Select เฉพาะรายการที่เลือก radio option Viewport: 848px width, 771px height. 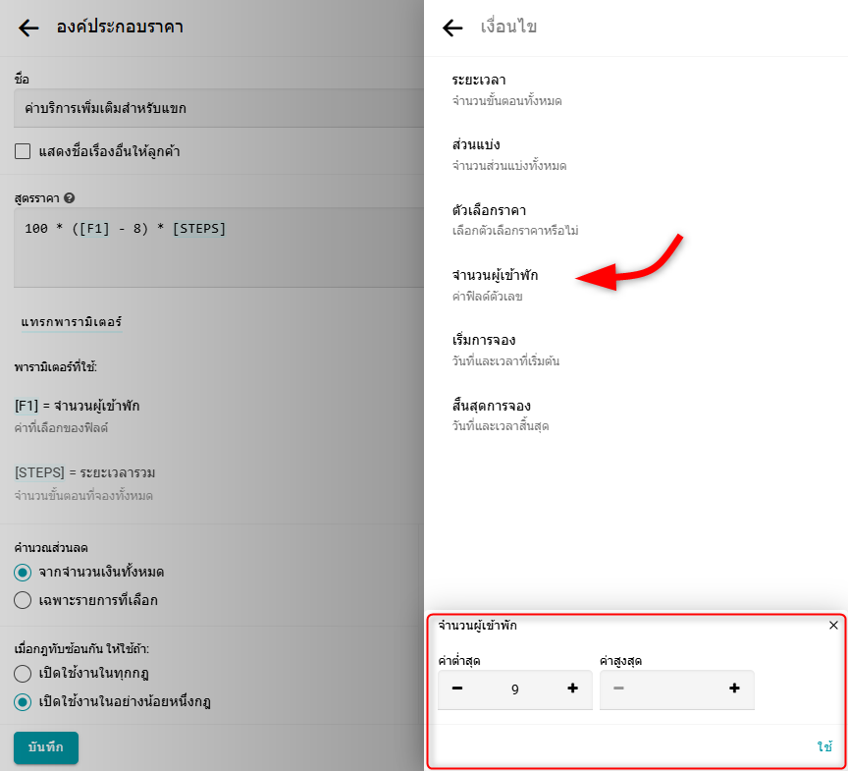[23, 599]
